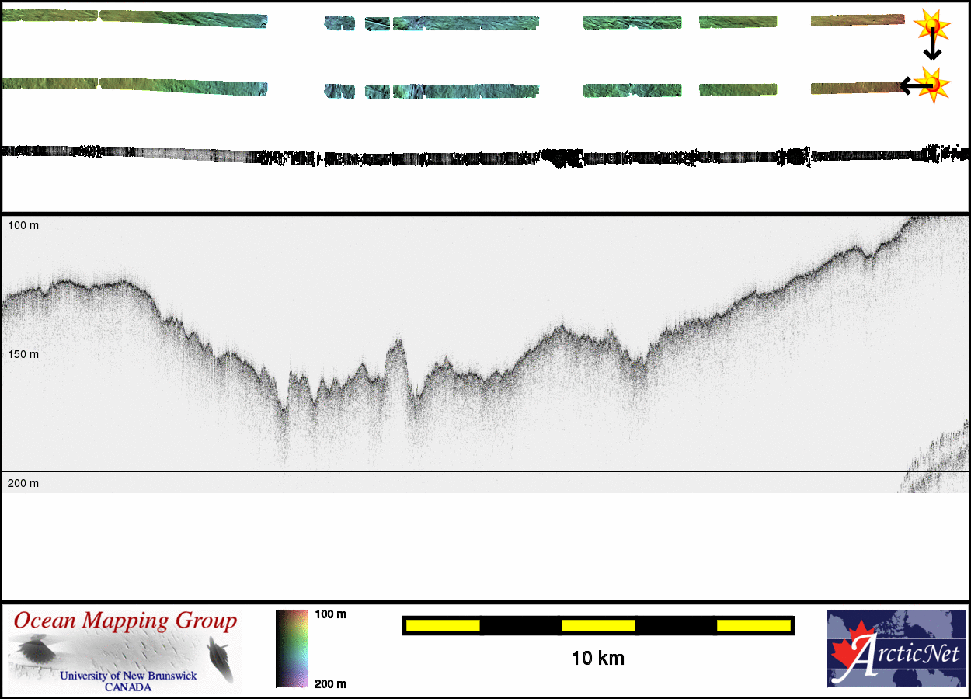Select the 10 km scale bar label
This screenshot has height=699, width=971.
coord(597,659)
